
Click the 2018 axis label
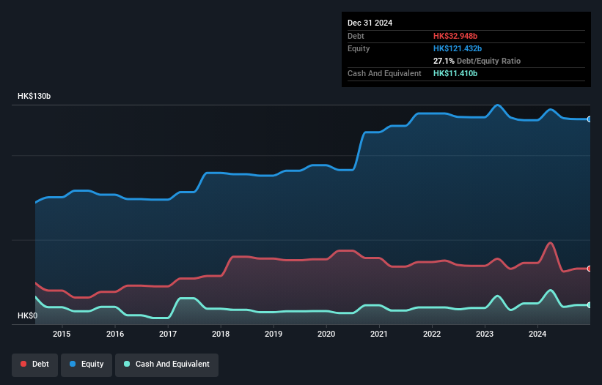click(221, 334)
